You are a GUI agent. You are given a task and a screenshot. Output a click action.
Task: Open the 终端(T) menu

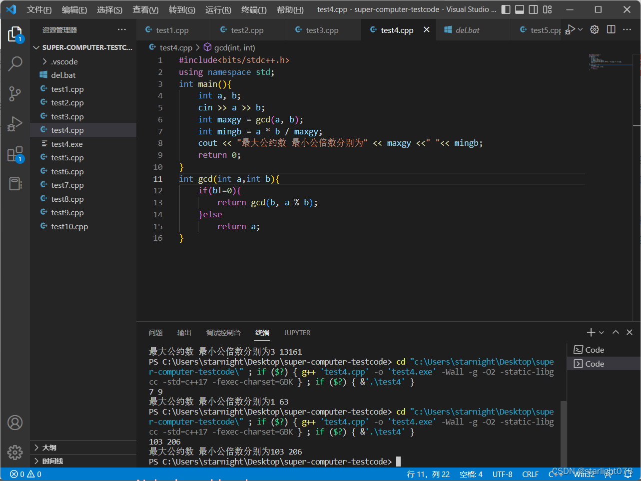point(254,9)
